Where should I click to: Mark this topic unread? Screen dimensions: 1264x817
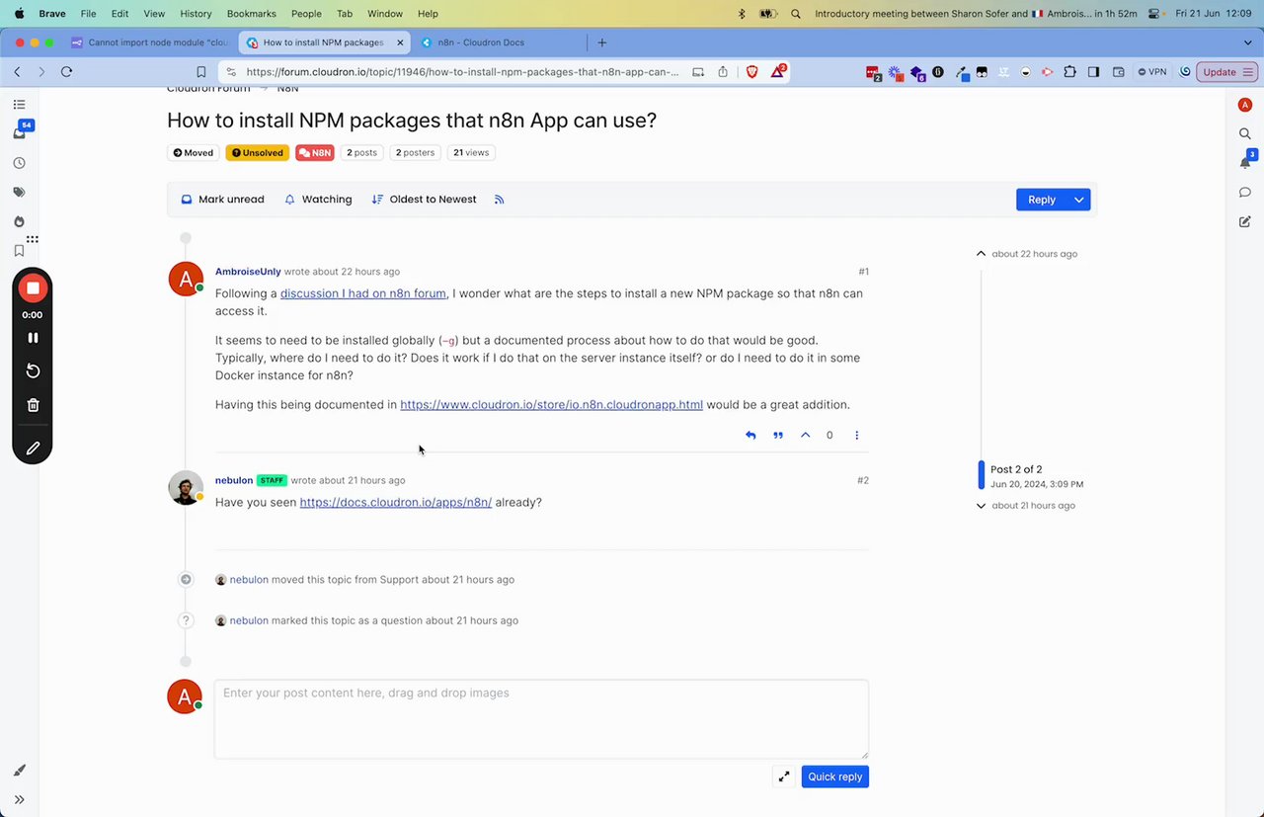point(222,200)
